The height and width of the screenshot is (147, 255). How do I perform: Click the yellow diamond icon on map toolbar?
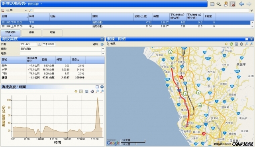pos(226,44)
